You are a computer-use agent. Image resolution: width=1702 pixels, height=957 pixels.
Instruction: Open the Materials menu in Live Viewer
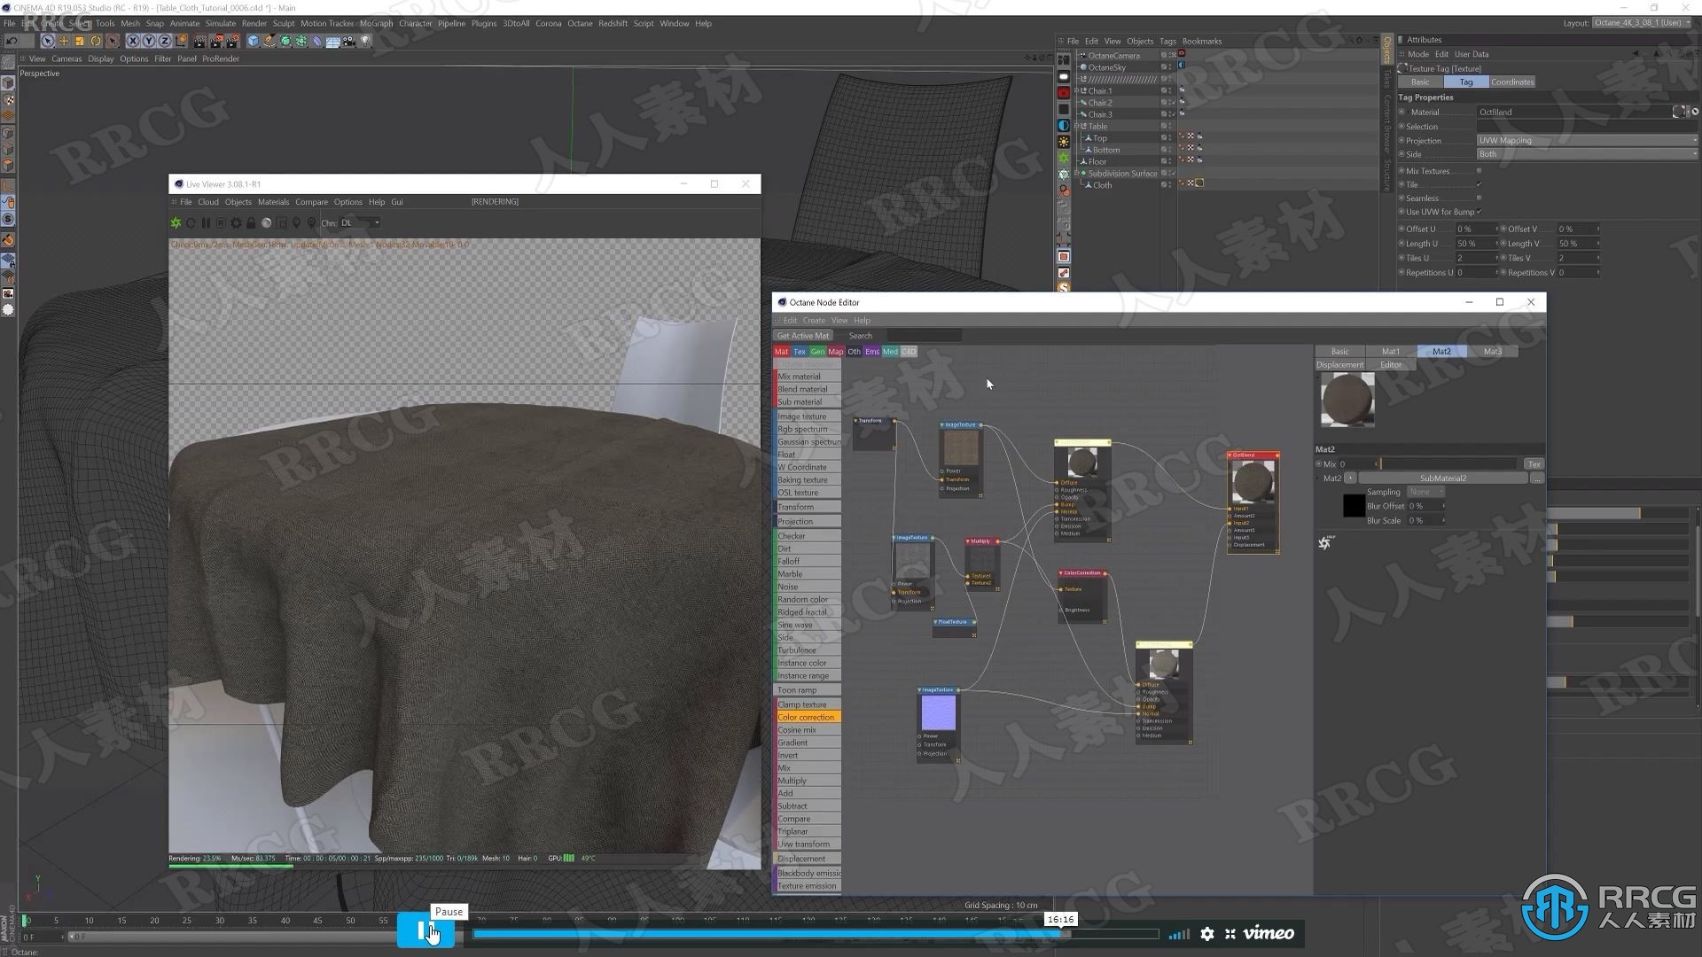click(x=273, y=202)
